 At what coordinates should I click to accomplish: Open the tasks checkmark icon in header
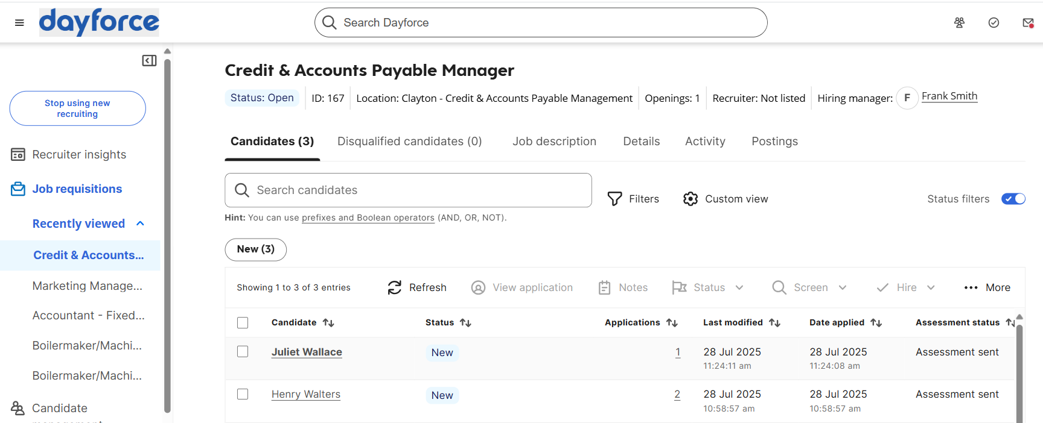(994, 23)
